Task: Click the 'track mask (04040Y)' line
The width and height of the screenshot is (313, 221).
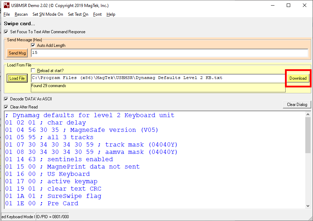Action: (91, 145)
